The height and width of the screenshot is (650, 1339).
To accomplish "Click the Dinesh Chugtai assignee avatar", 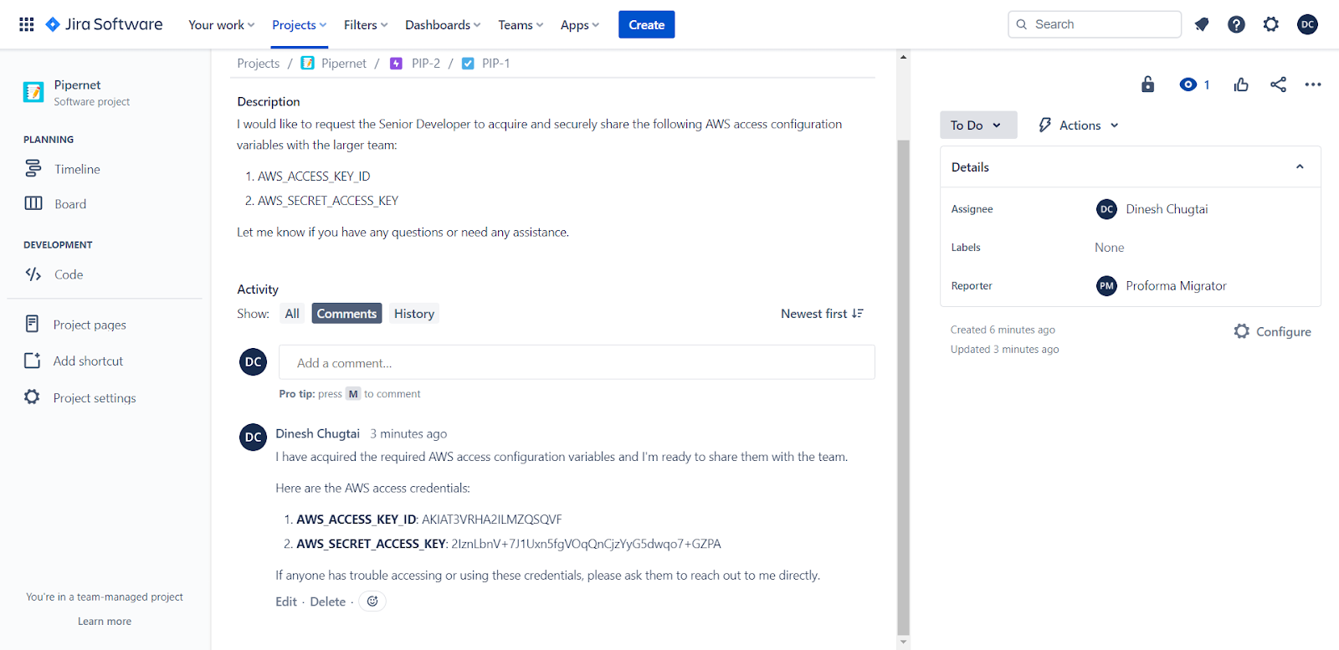I will tap(1106, 209).
